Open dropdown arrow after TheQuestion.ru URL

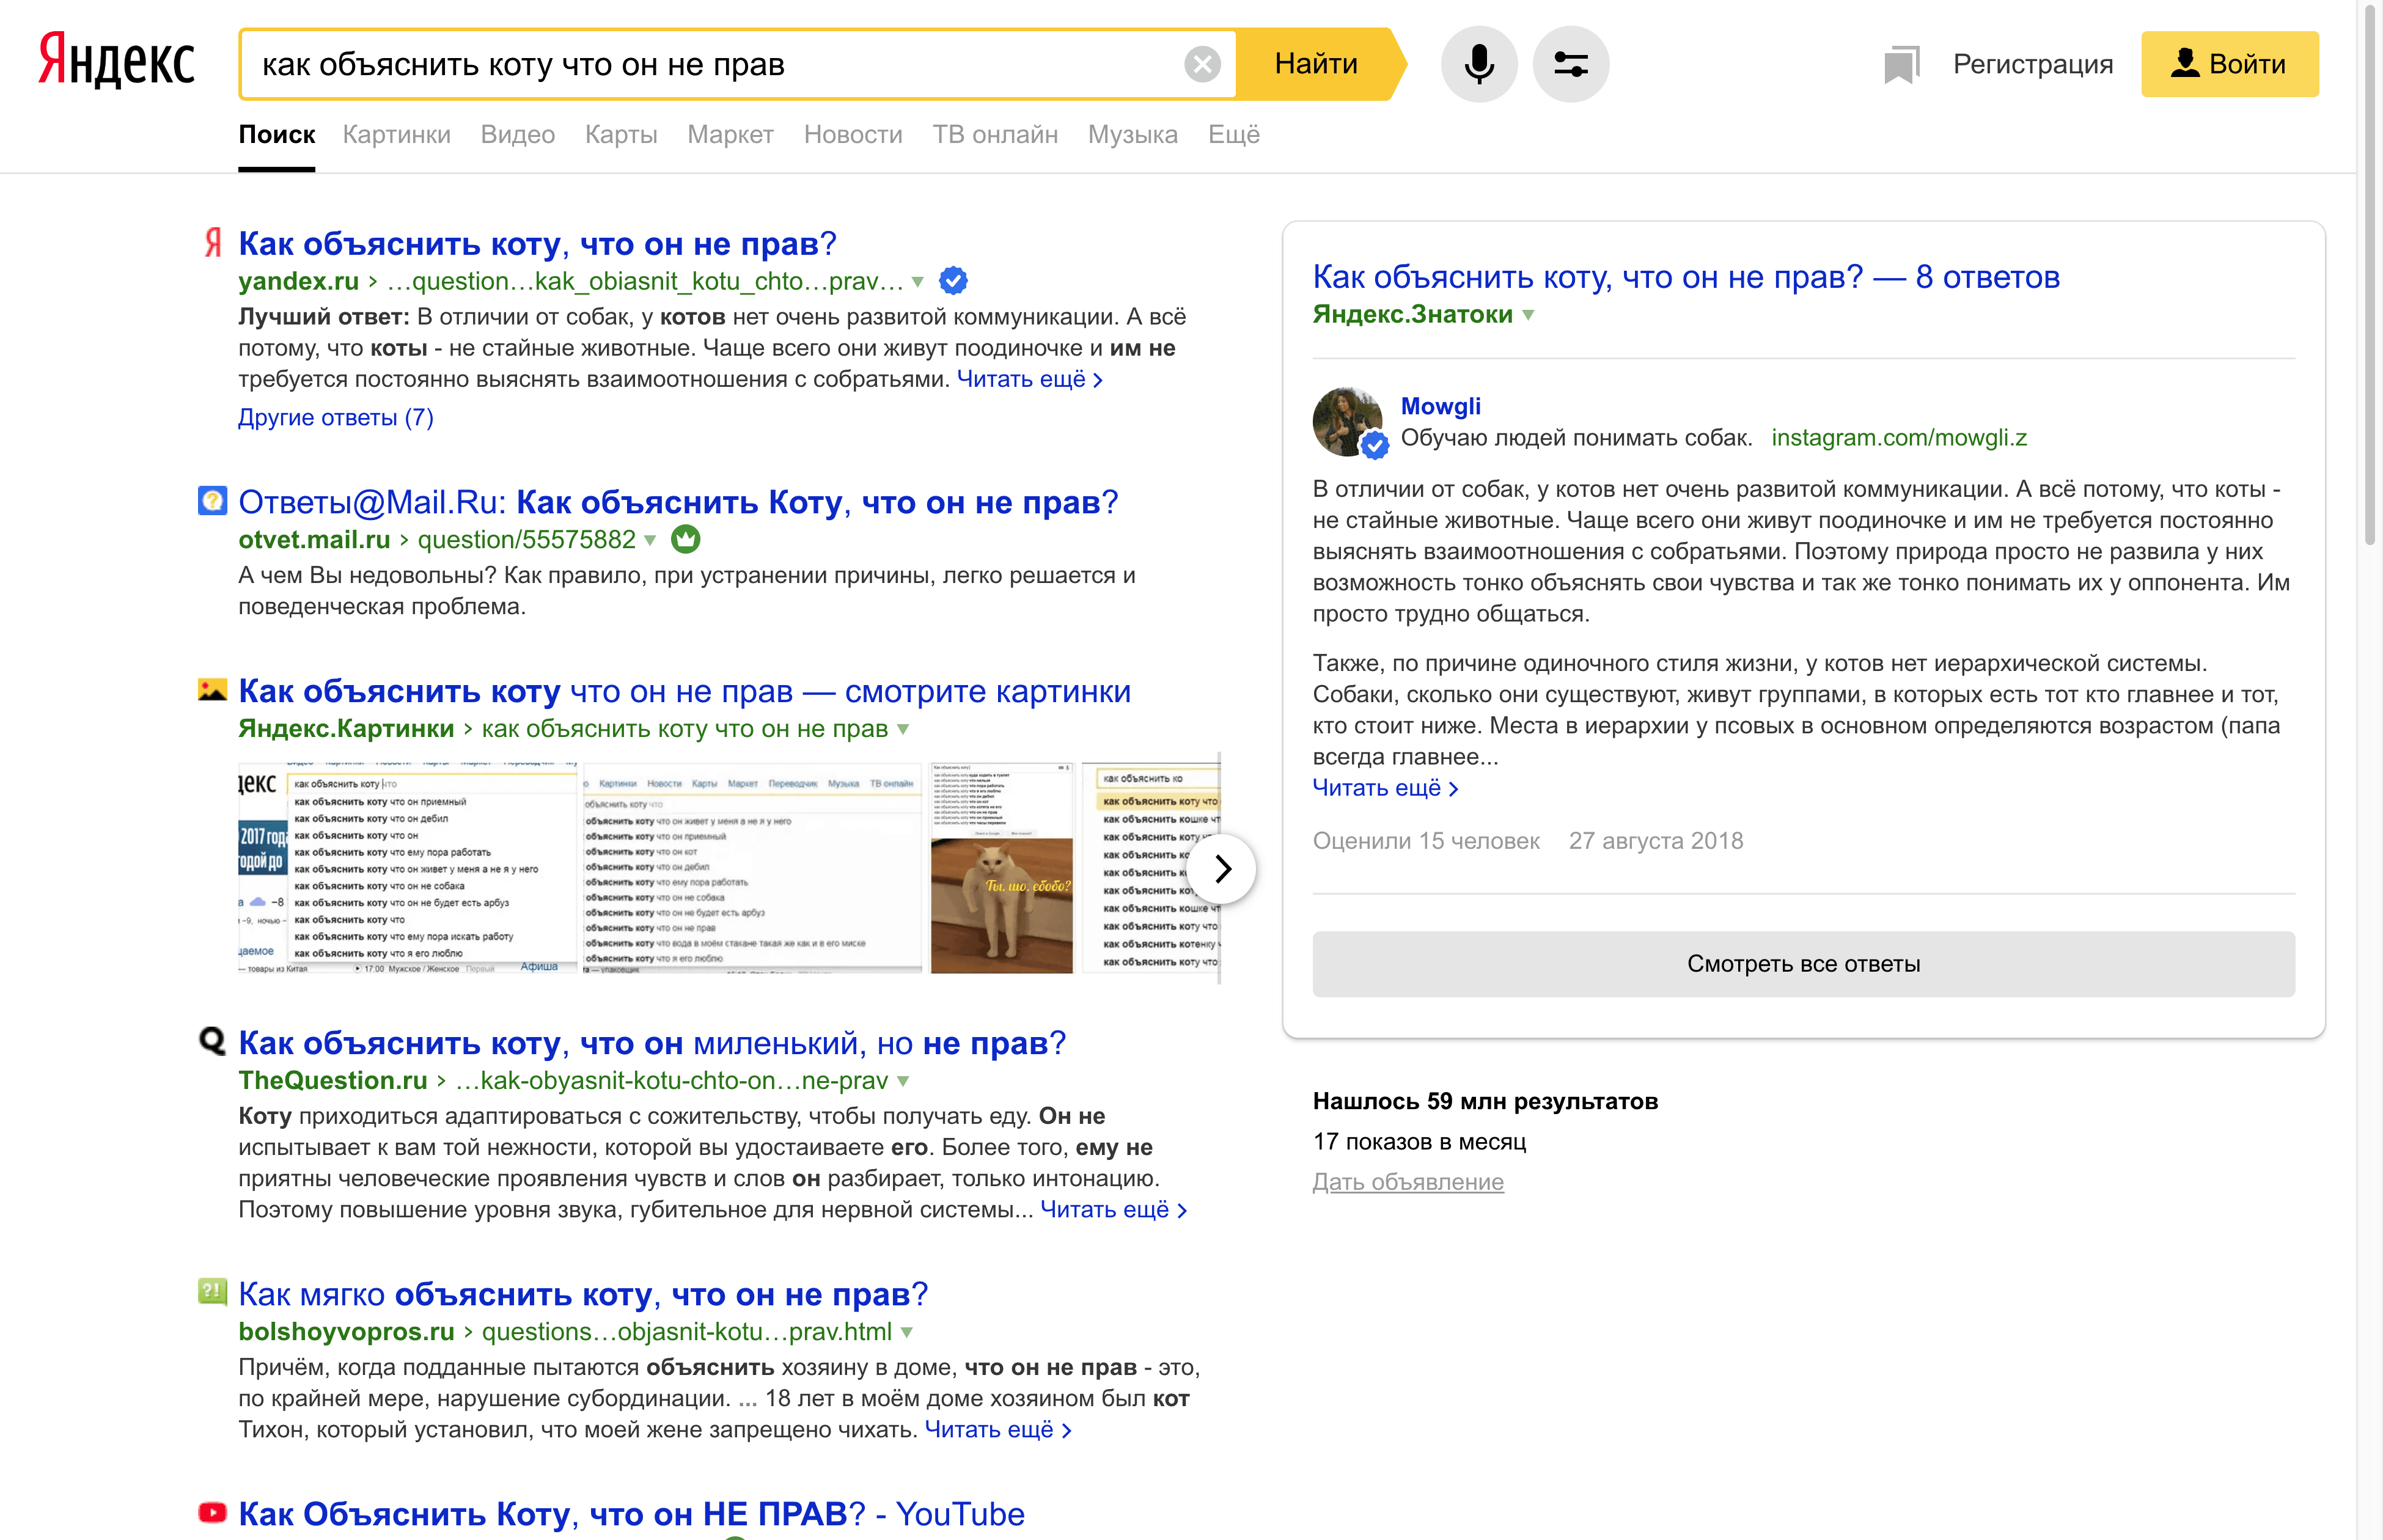coord(904,1081)
